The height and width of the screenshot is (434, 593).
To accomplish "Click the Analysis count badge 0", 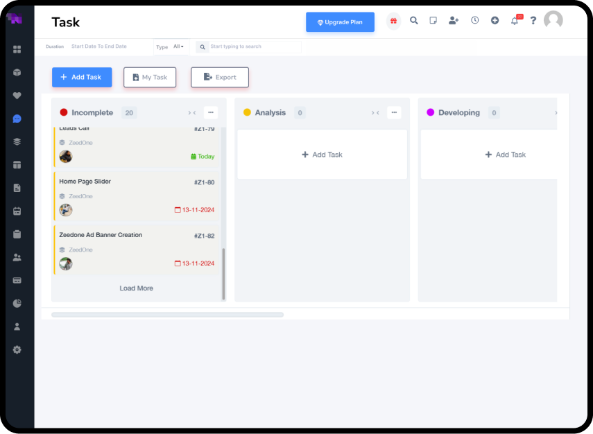I will (x=300, y=112).
